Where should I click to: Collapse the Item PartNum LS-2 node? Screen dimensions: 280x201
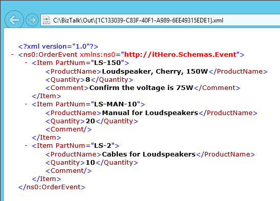(x=26, y=146)
